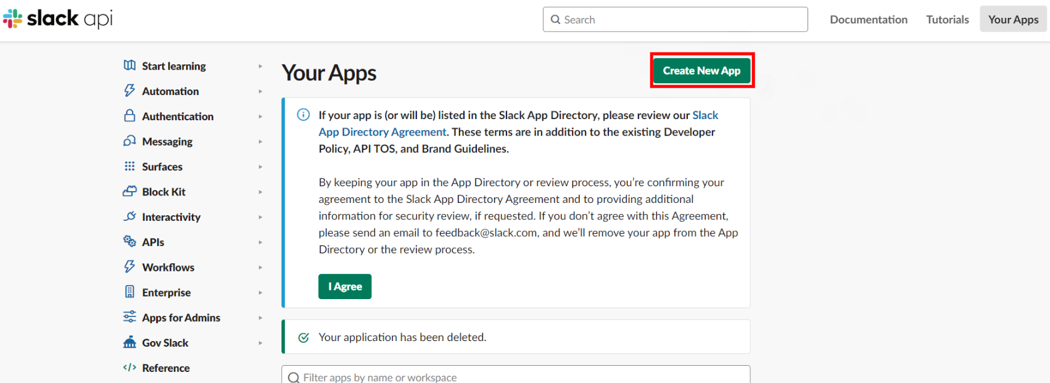This screenshot has width=1050, height=383.
Task: Expand the Messaging section arrow
Action: [260, 142]
